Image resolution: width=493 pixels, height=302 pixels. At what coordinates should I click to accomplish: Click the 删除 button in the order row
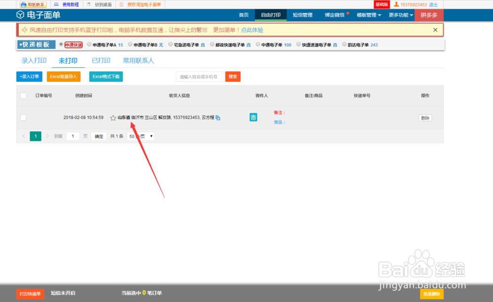[425, 118]
